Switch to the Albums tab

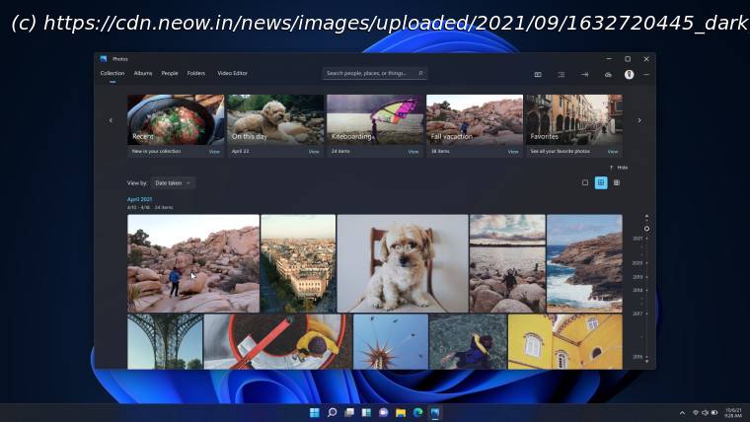coord(143,73)
